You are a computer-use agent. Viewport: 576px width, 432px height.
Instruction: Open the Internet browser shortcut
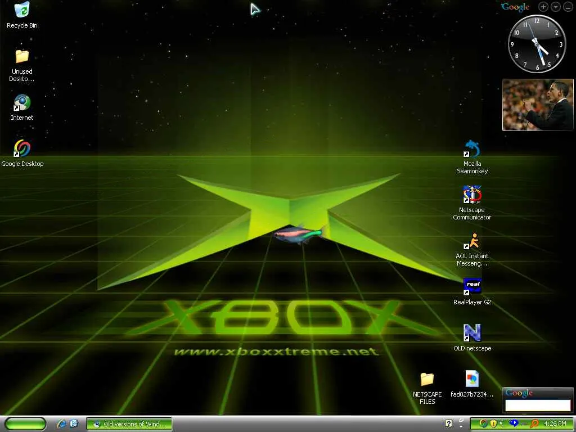coord(22,108)
